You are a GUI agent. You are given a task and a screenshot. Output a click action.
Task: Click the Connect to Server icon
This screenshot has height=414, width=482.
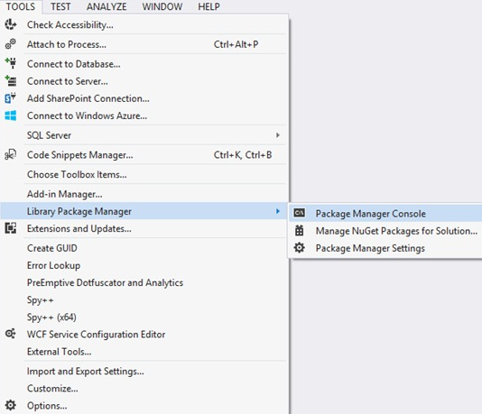11,81
